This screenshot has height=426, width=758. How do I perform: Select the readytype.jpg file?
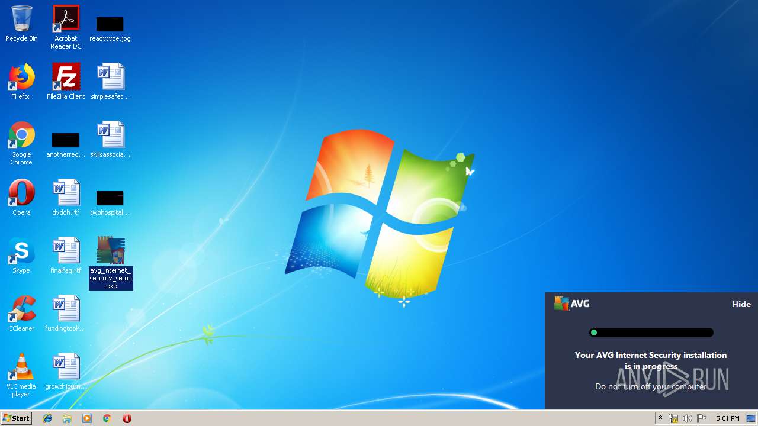tap(110, 28)
